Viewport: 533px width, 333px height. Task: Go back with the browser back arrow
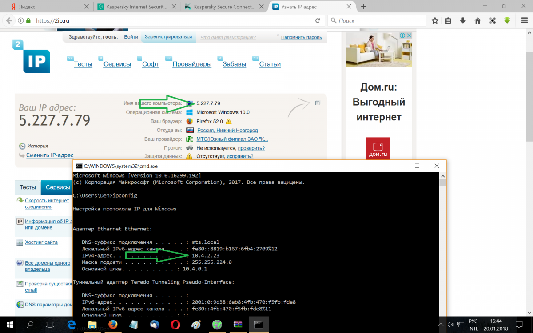tap(8, 20)
